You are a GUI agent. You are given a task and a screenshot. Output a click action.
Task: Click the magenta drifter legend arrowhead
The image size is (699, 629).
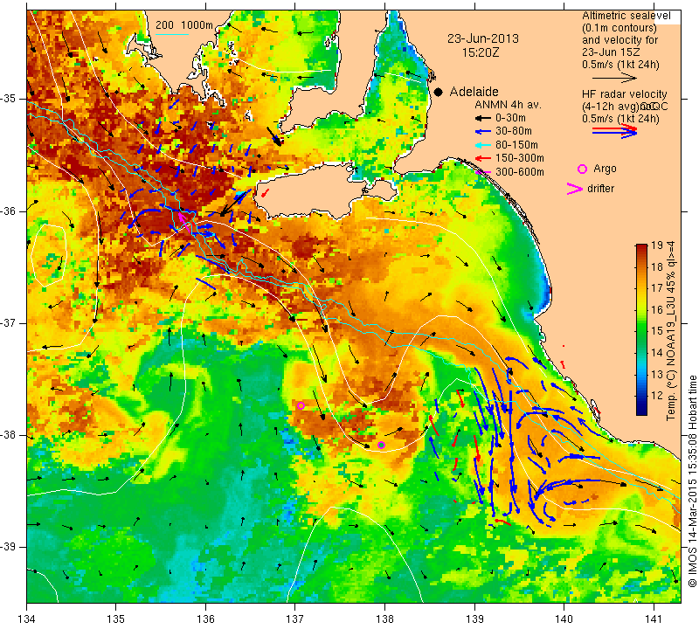tap(575, 189)
